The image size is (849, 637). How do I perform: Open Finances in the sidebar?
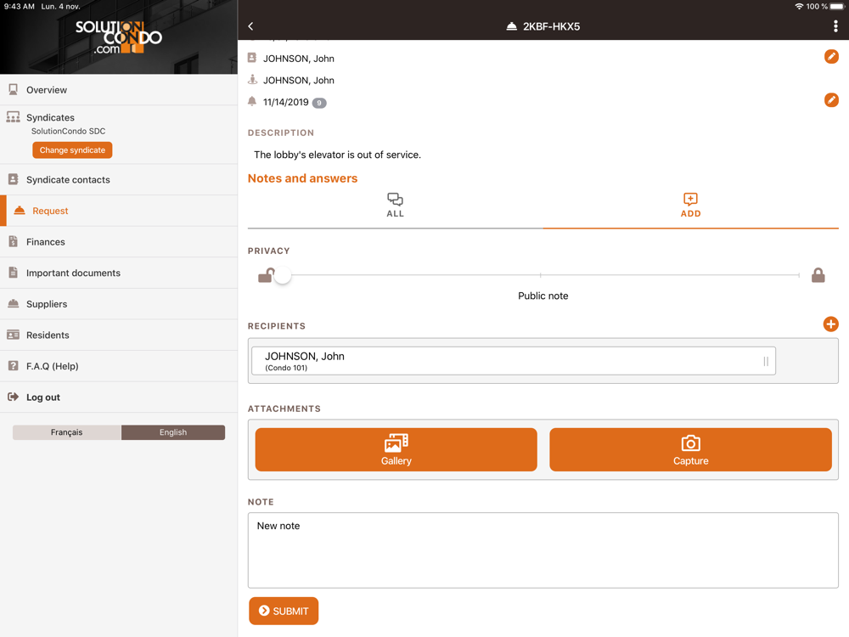click(x=46, y=242)
